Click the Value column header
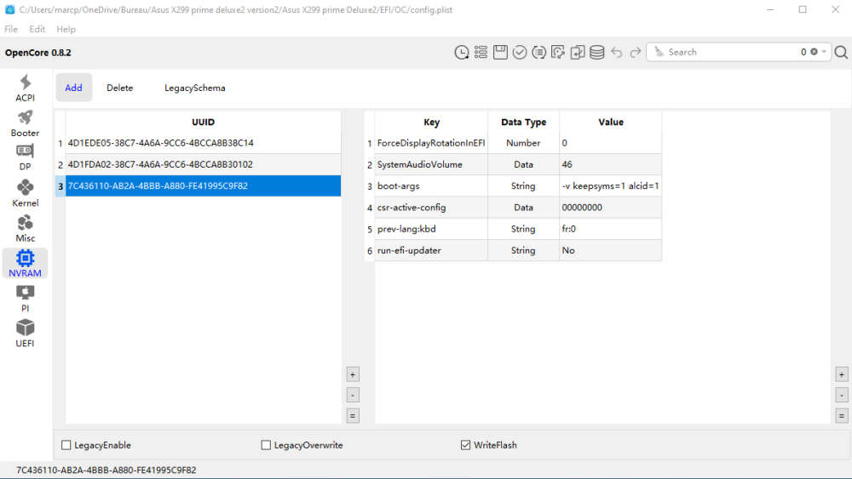The height and width of the screenshot is (479, 852). point(610,122)
